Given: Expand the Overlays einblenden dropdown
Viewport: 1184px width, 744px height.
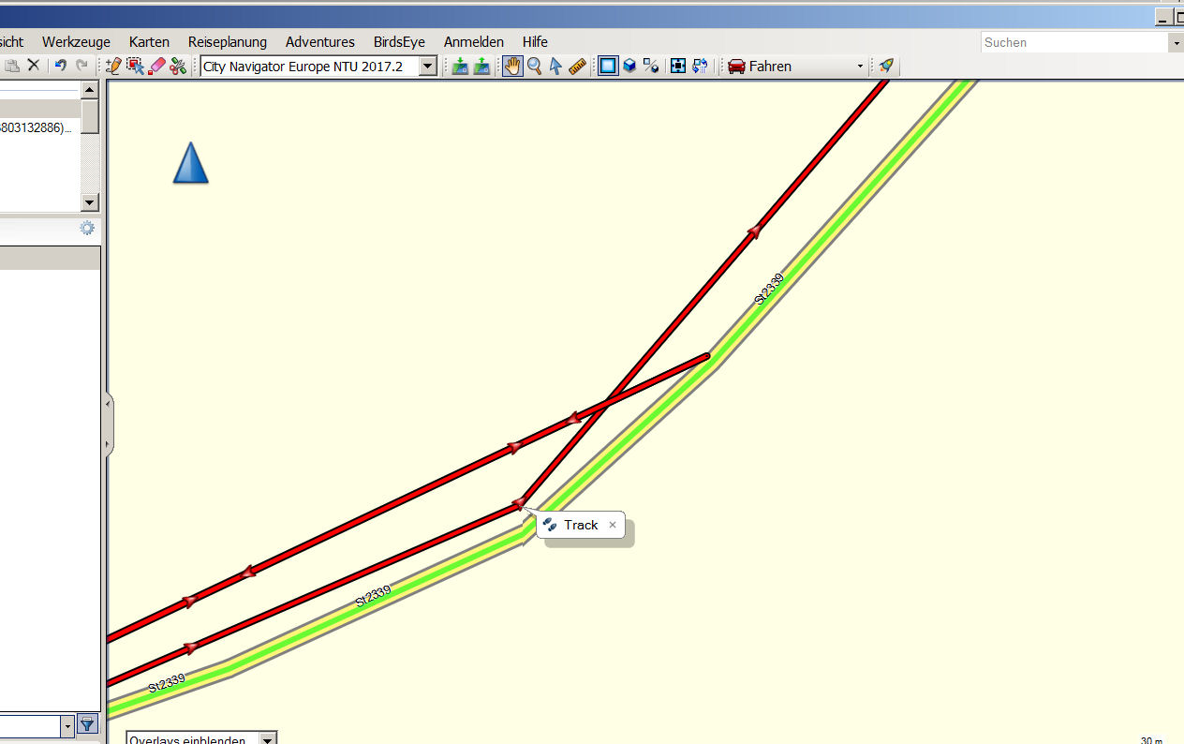Looking at the screenshot, I should [268, 738].
